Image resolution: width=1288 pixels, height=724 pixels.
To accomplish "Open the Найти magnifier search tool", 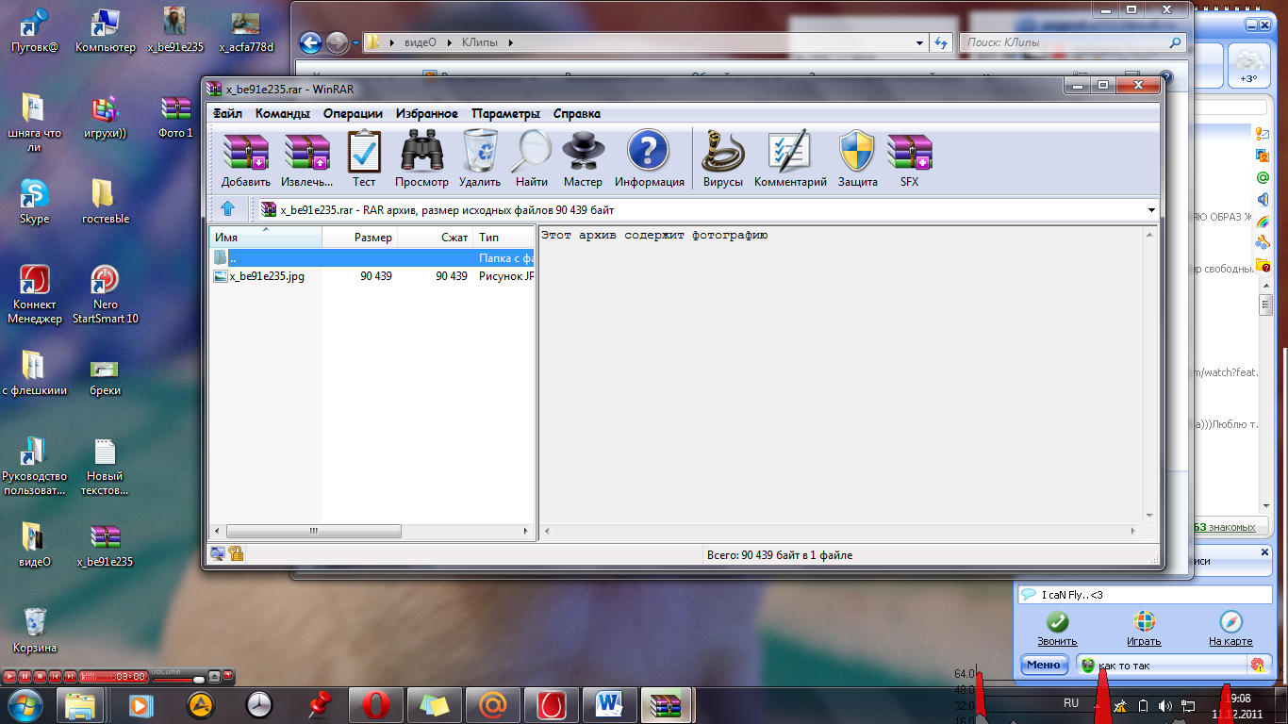I will (532, 158).
